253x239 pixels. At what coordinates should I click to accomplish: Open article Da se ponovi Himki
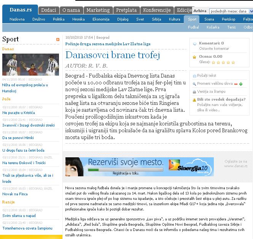[18, 138]
